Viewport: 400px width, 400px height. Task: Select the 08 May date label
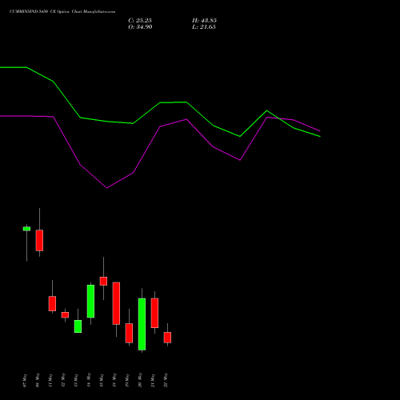[38, 381]
